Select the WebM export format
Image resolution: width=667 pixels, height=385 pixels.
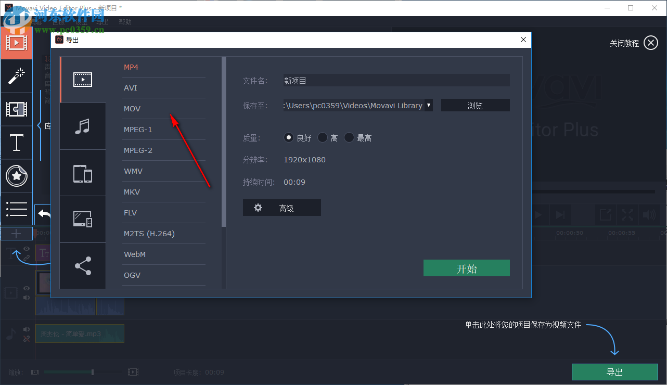click(x=134, y=254)
